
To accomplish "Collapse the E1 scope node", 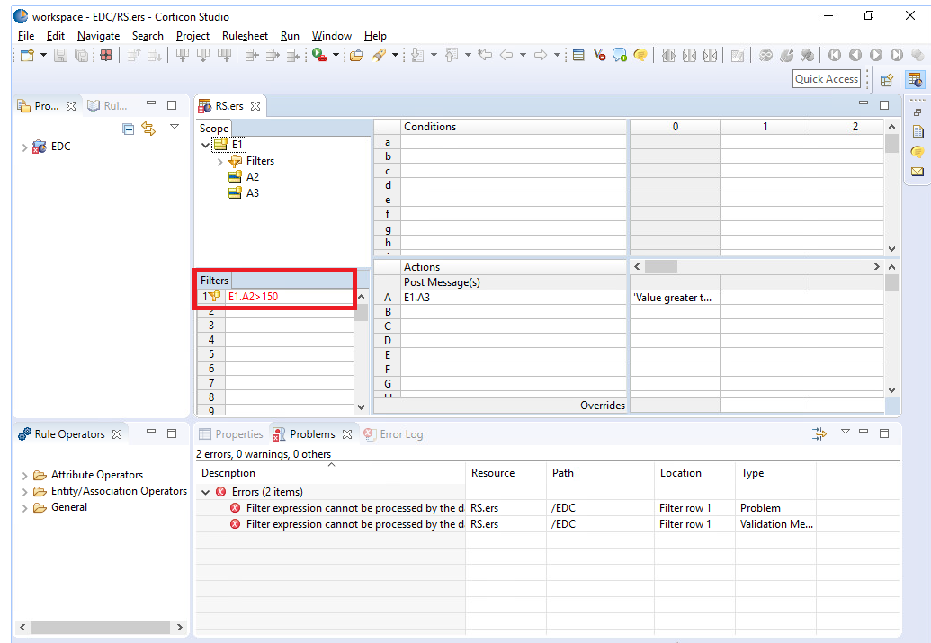I will tap(205, 145).
